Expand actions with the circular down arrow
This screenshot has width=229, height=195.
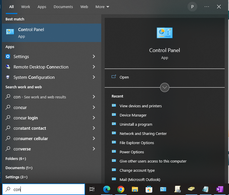[x=165, y=87]
